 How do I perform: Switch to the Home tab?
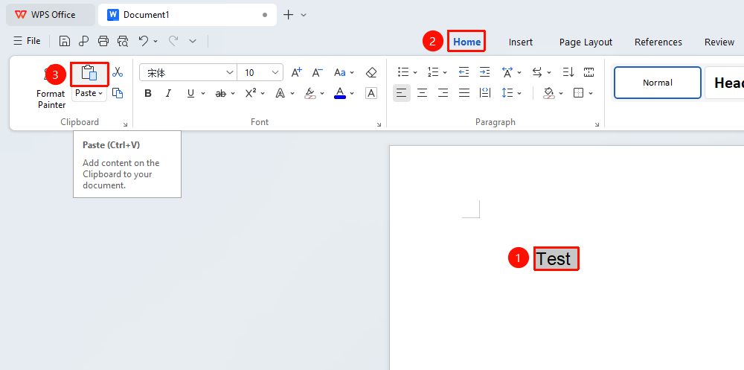click(467, 42)
